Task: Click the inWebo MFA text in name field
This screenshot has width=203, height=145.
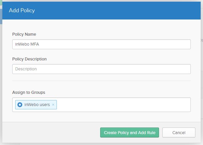Action: coord(27,44)
